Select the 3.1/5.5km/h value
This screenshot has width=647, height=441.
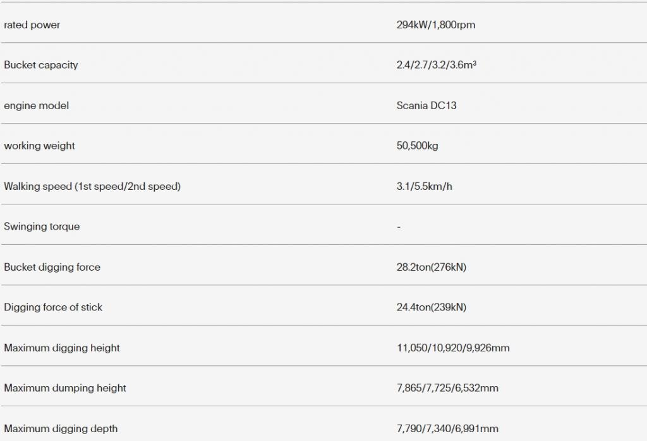point(424,186)
